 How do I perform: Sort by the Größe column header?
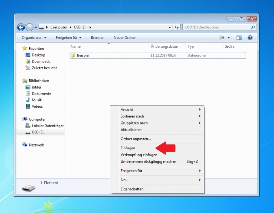[229, 47]
